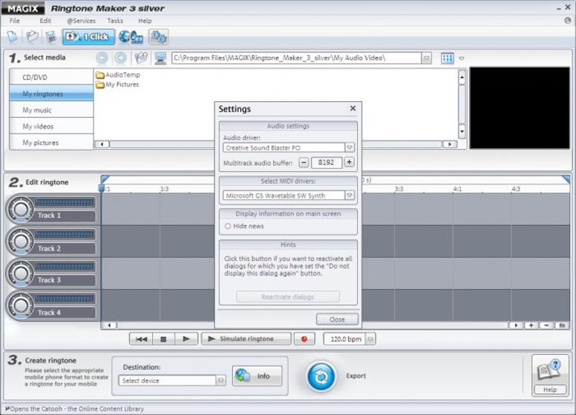Switch to the My pictures tab
The width and height of the screenshot is (576, 415).
[x=51, y=142]
